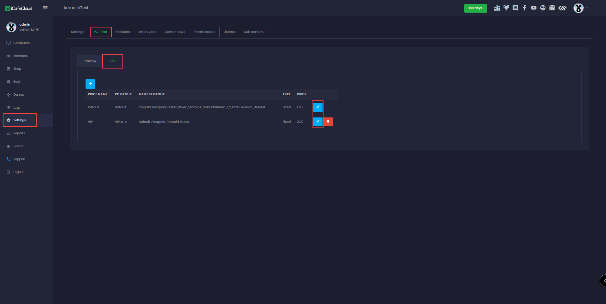Image resolution: width=606 pixels, height=304 pixels.
Task: Edit the Default price row
Action: [318, 107]
